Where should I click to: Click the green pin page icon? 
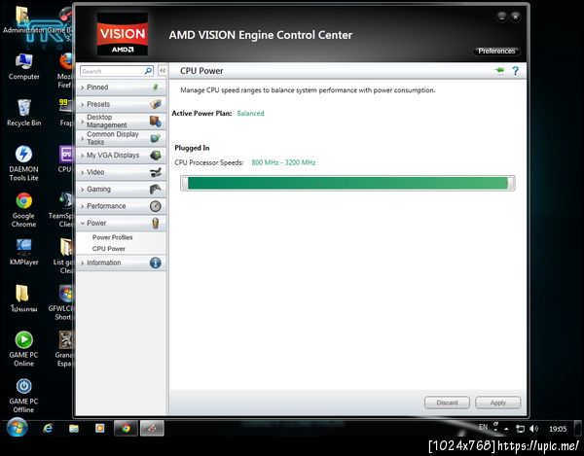[499, 70]
